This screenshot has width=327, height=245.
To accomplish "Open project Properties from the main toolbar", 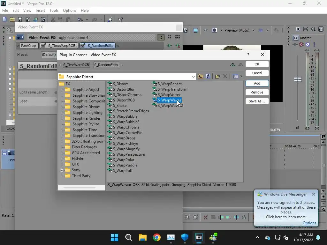I will tap(43, 19).
